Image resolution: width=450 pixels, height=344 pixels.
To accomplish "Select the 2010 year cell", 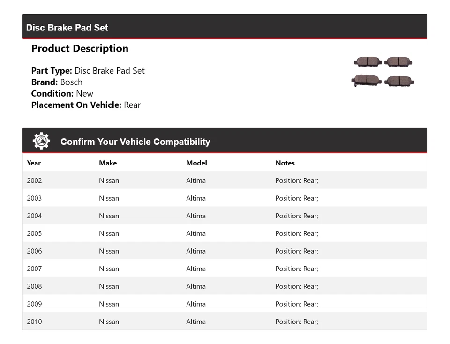I will 34,322.
